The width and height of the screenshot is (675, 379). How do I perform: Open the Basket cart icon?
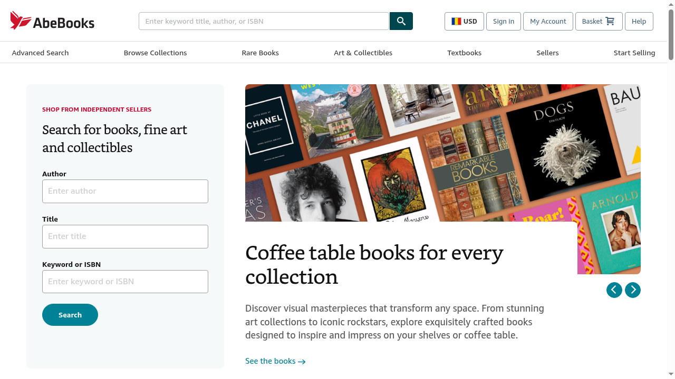(x=611, y=21)
